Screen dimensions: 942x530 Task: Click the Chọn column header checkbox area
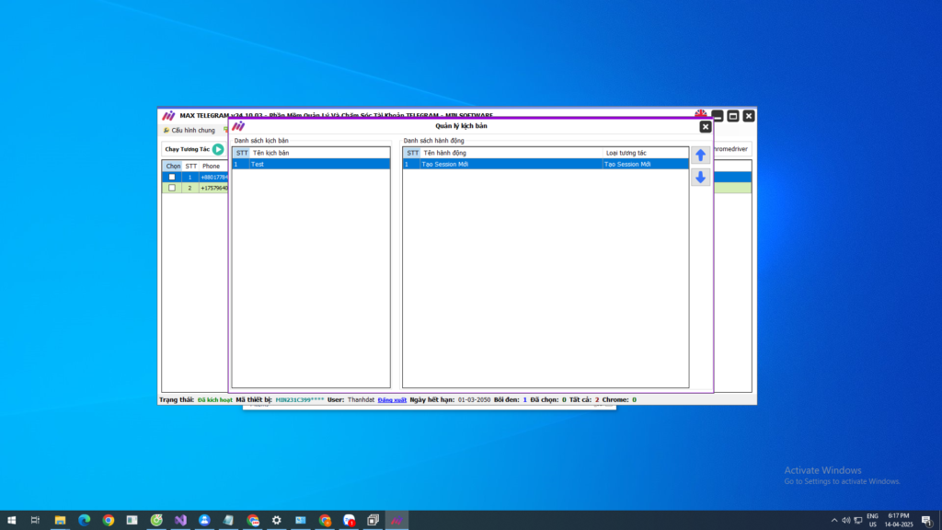[173, 166]
